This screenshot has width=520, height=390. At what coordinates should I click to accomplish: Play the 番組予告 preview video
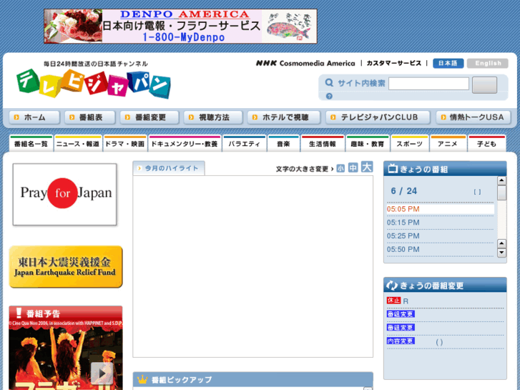102,373
